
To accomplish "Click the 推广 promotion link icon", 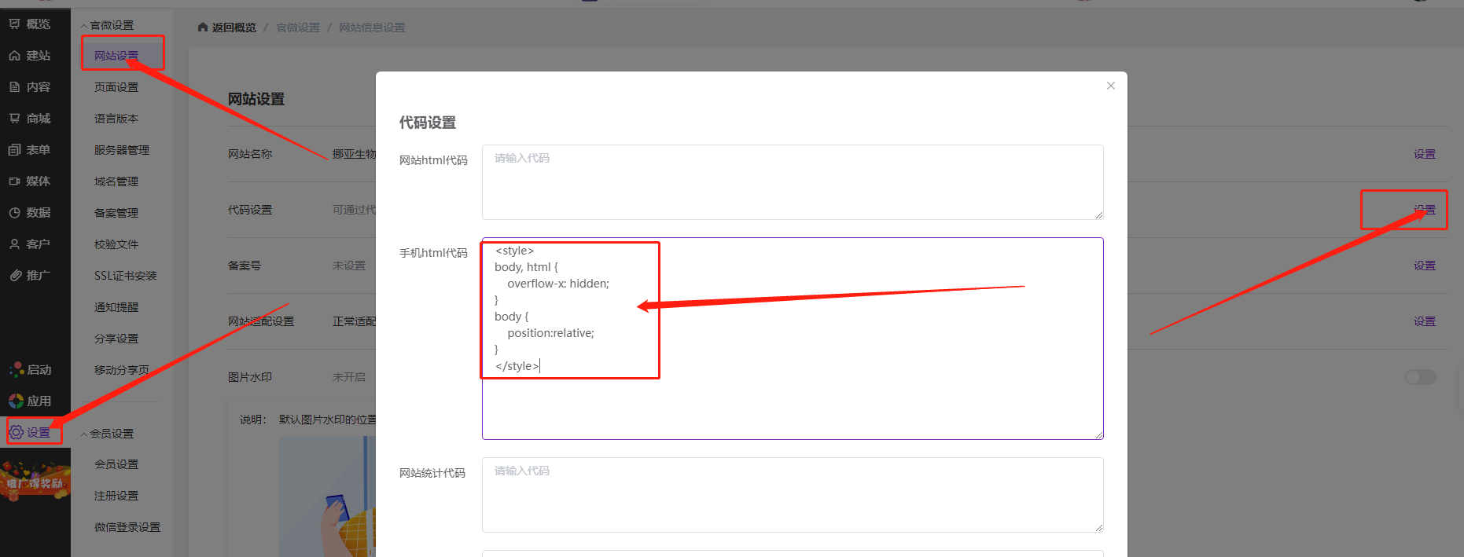I will (x=15, y=276).
